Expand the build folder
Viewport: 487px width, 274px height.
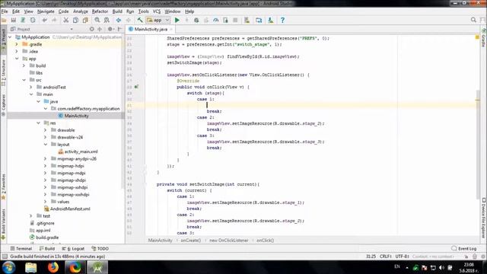[24, 65]
